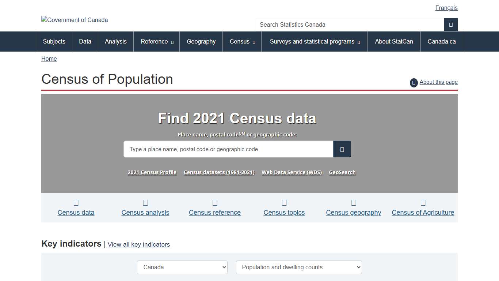Click the Census analysis icon
Viewport: 499px width, 281px height.
(145, 202)
